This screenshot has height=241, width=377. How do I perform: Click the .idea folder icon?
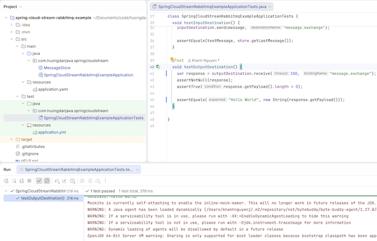coord(18,25)
